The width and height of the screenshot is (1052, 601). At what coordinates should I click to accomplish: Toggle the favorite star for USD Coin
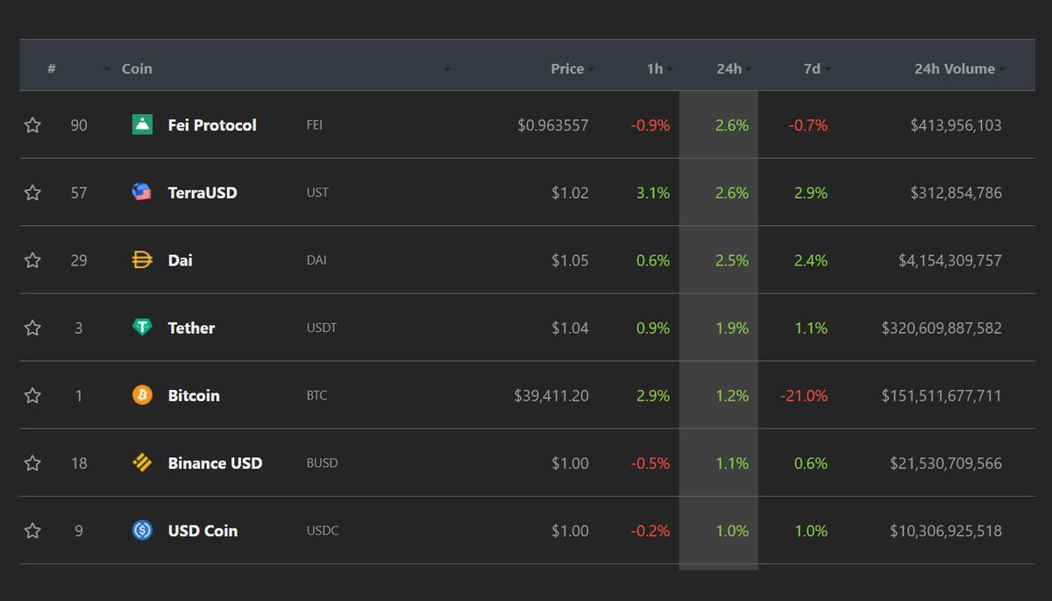pyautogui.click(x=32, y=530)
